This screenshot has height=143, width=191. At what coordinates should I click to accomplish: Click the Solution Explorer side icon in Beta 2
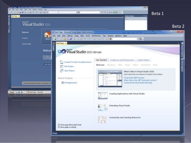(x=182, y=43)
